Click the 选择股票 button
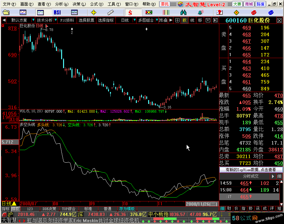 pyautogui.click(x=87, y=20)
